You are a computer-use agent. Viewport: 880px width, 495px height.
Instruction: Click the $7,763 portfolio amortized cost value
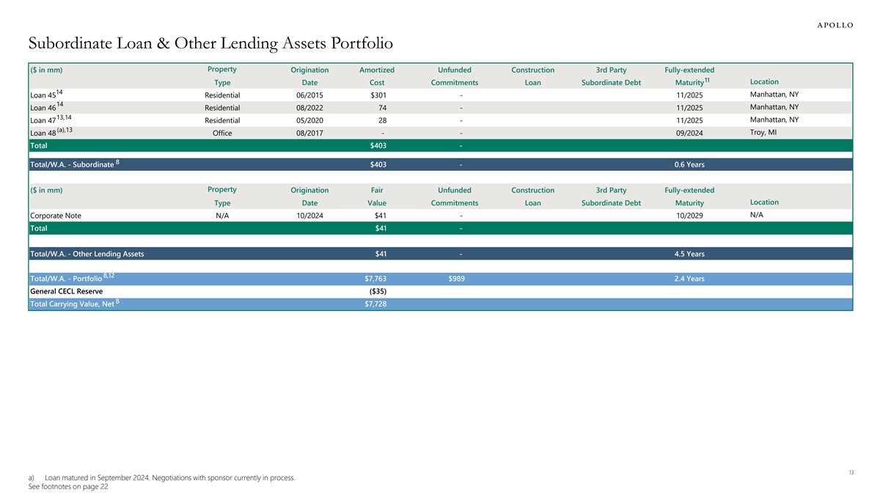375,279
